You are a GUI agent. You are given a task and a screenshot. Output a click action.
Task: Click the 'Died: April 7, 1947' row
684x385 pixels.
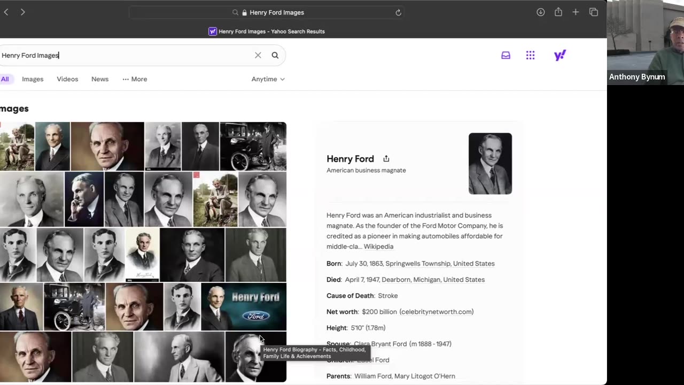coord(406,280)
